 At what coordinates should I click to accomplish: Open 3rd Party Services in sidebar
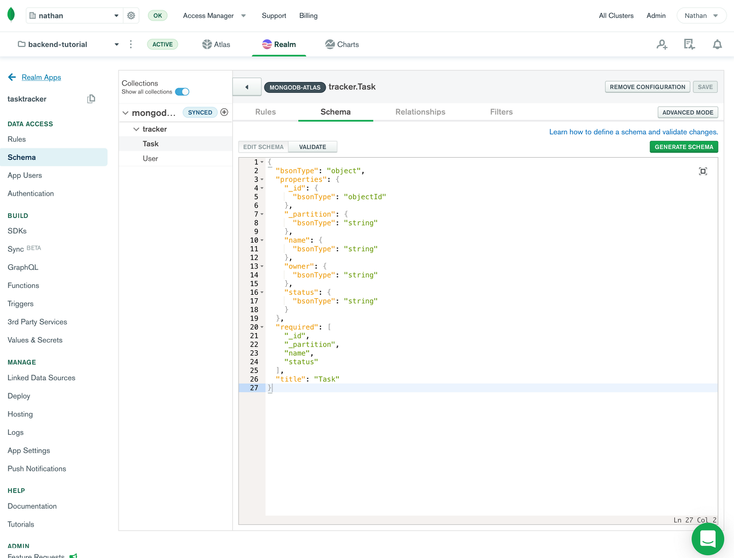coord(37,322)
